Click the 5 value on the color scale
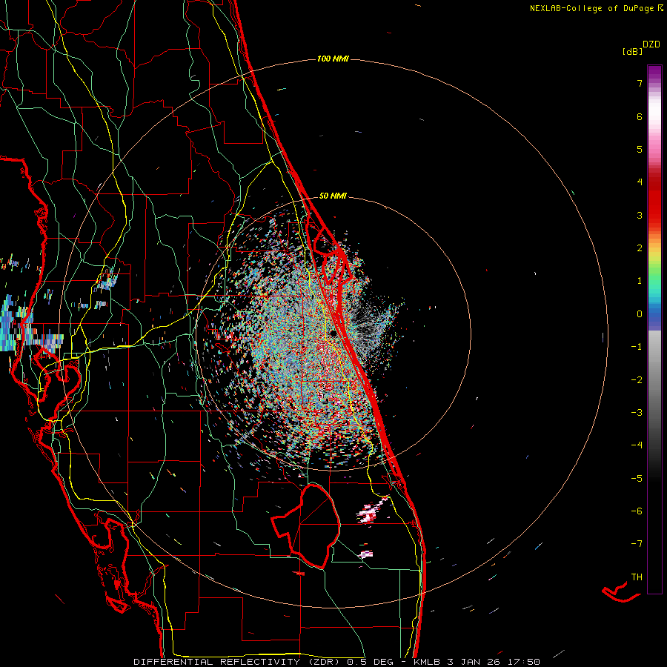This screenshot has height=667, width=667. (x=640, y=149)
